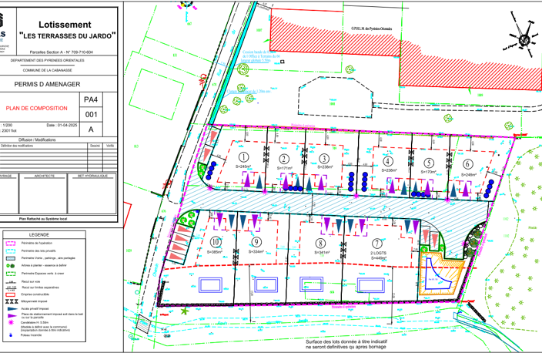Click the purple parking place triangle in legend
542x353 pixels.
[x=12, y=315]
